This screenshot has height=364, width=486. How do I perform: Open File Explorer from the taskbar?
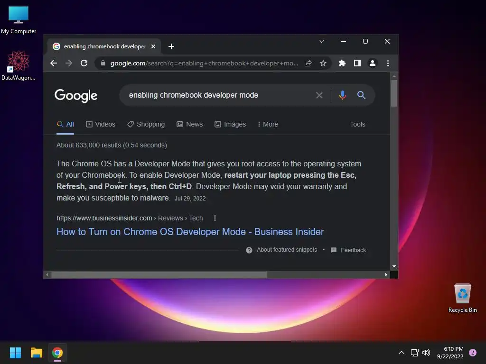pyautogui.click(x=36, y=353)
